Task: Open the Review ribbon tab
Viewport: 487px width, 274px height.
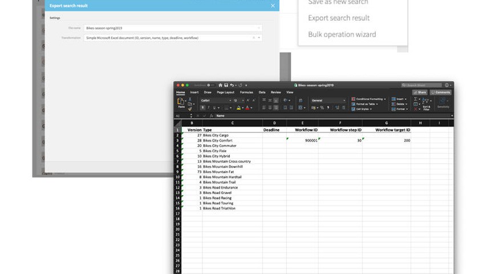Action: (275, 92)
